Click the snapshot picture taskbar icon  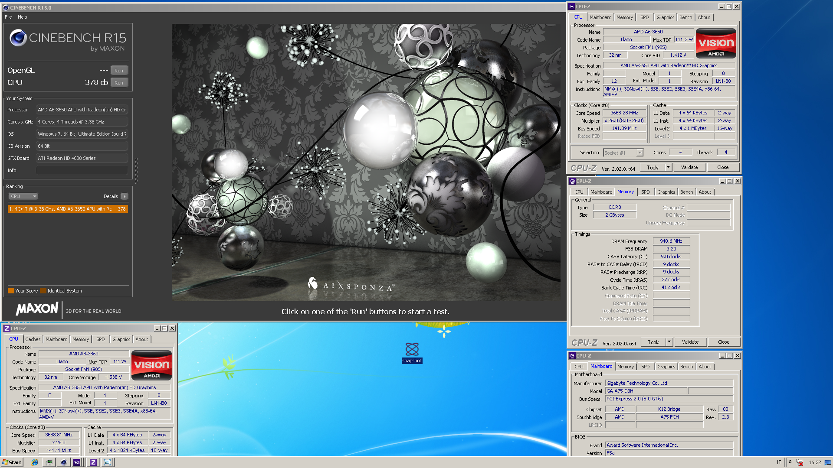107,462
